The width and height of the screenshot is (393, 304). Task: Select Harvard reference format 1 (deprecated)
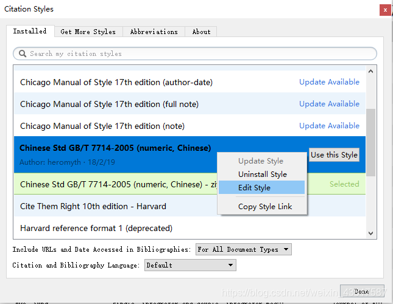(x=189, y=228)
